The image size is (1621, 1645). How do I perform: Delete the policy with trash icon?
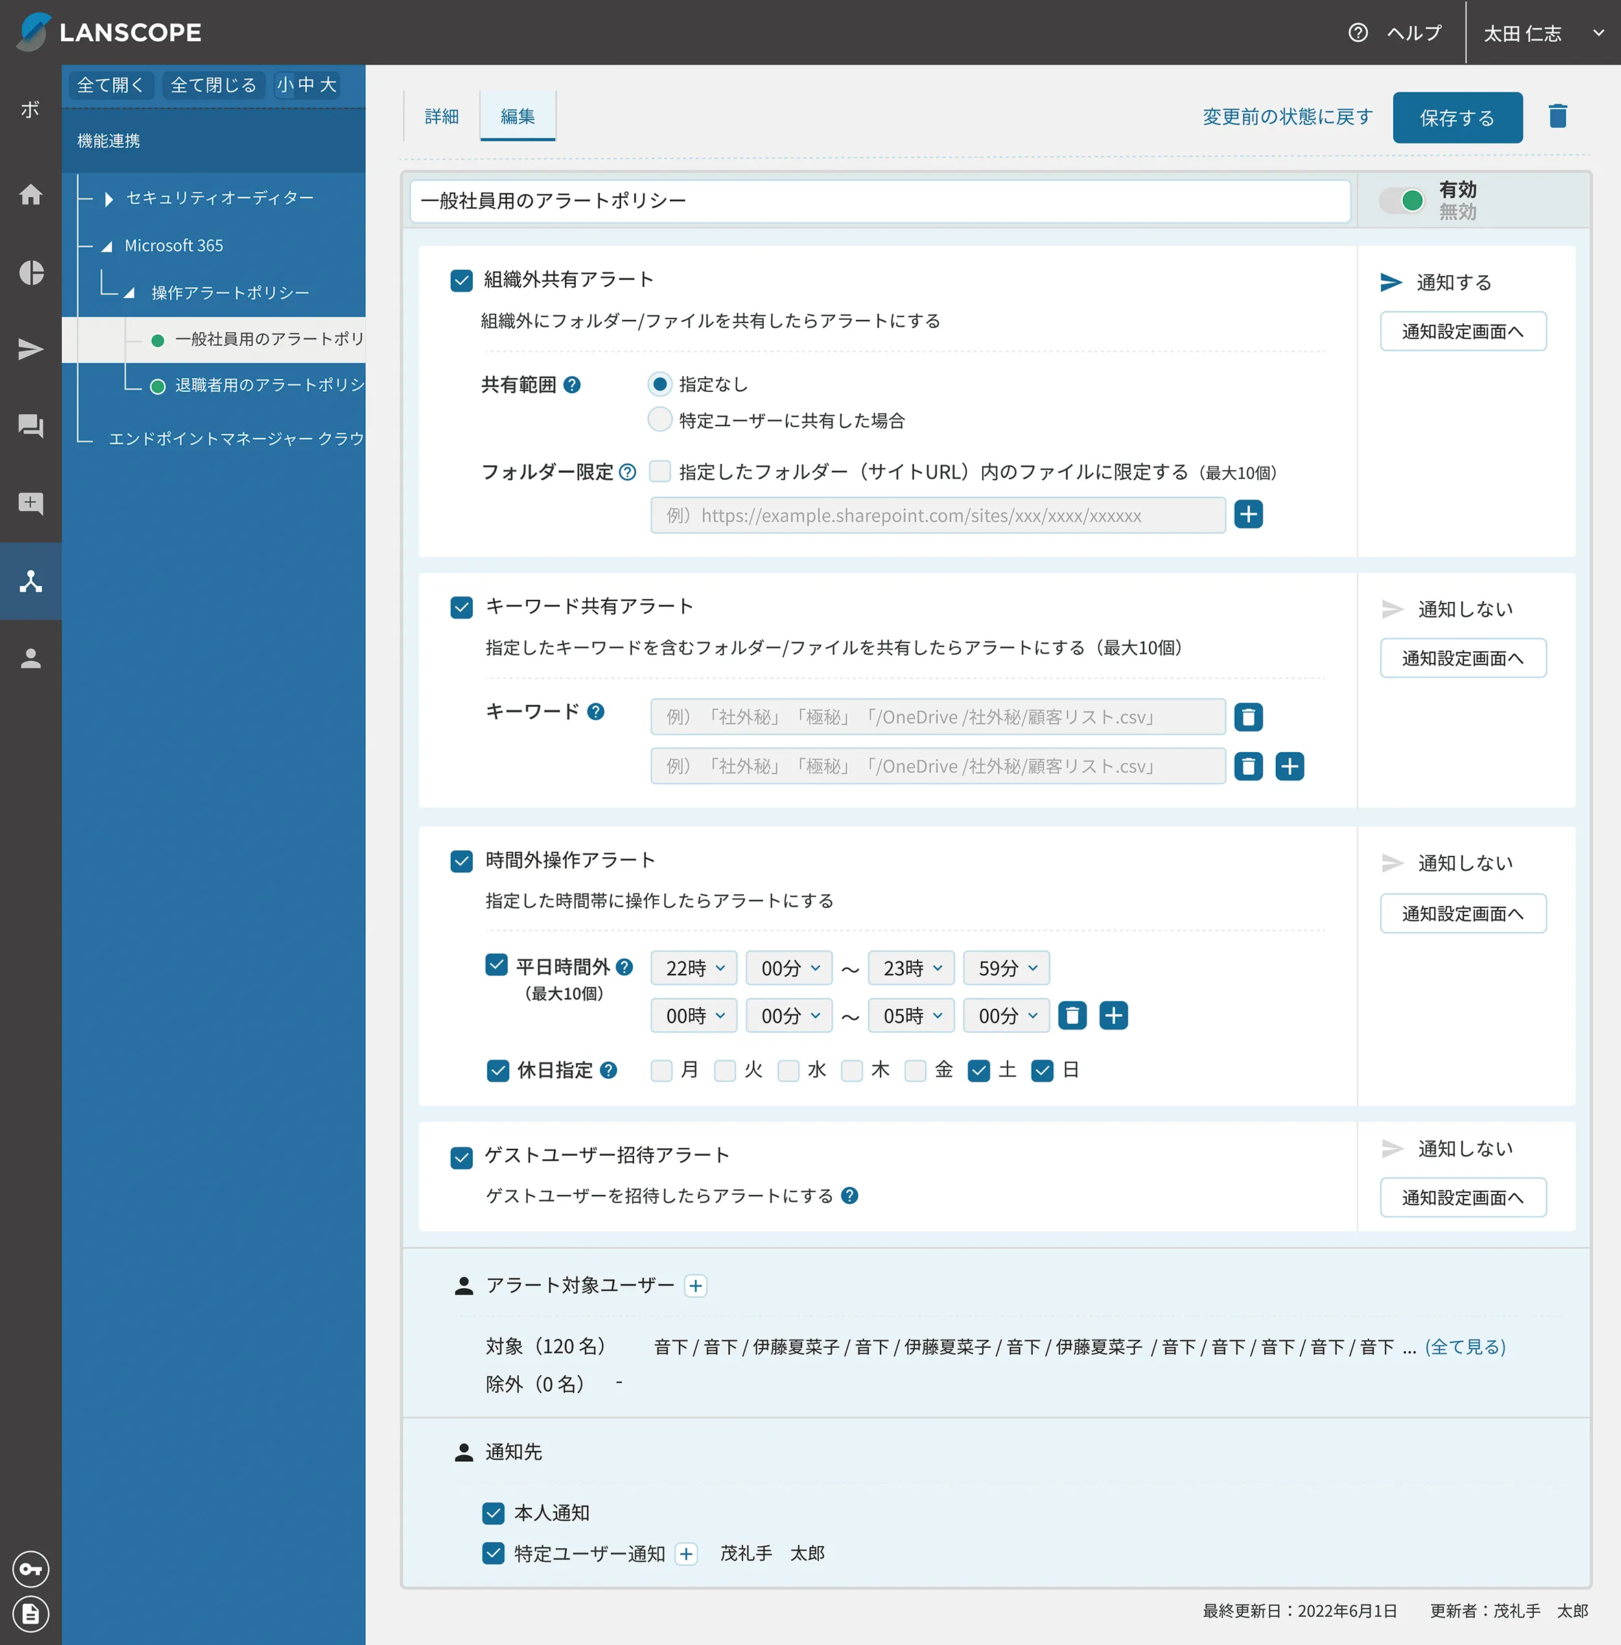click(x=1558, y=117)
